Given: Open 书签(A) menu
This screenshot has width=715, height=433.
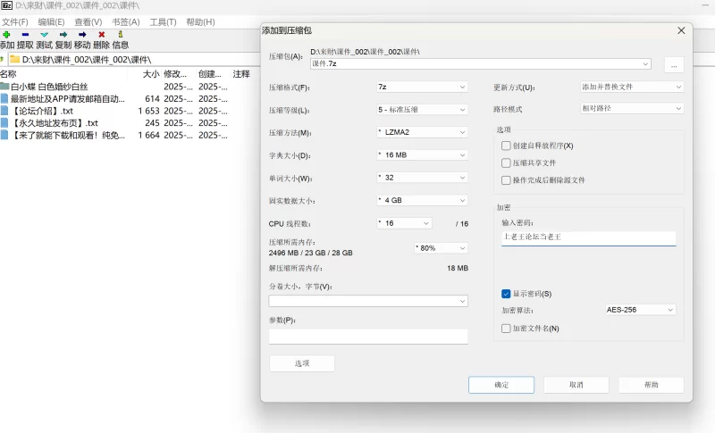Looking at the screenshot, I should pyautogui.click(x=125, y=21).
